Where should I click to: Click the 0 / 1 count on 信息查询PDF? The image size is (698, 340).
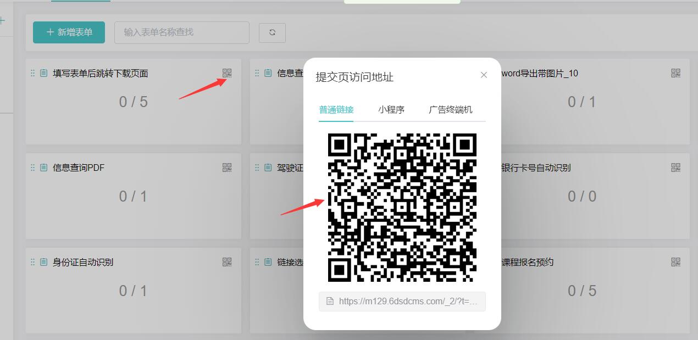pos(134,196)
